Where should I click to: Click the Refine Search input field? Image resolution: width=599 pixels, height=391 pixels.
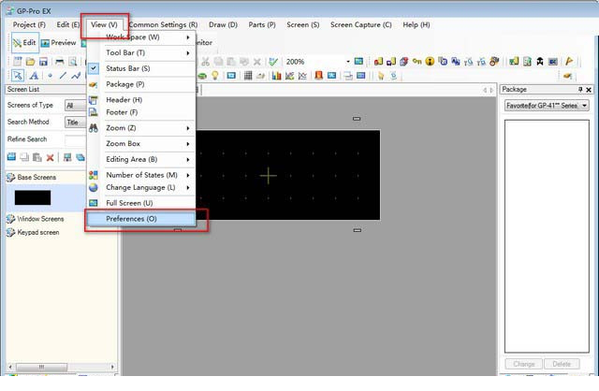pos(76,139)
